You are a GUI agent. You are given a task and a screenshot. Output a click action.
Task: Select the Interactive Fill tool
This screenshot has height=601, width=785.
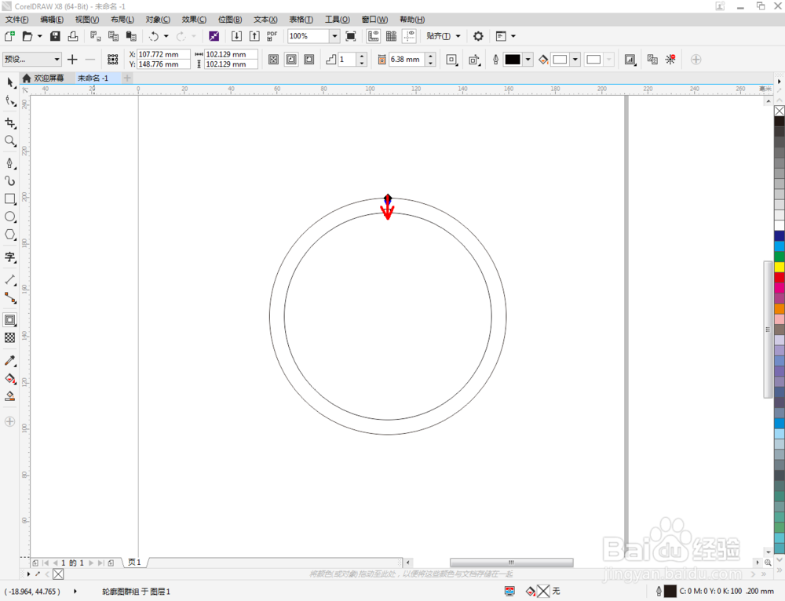click(x=10, y=378)
